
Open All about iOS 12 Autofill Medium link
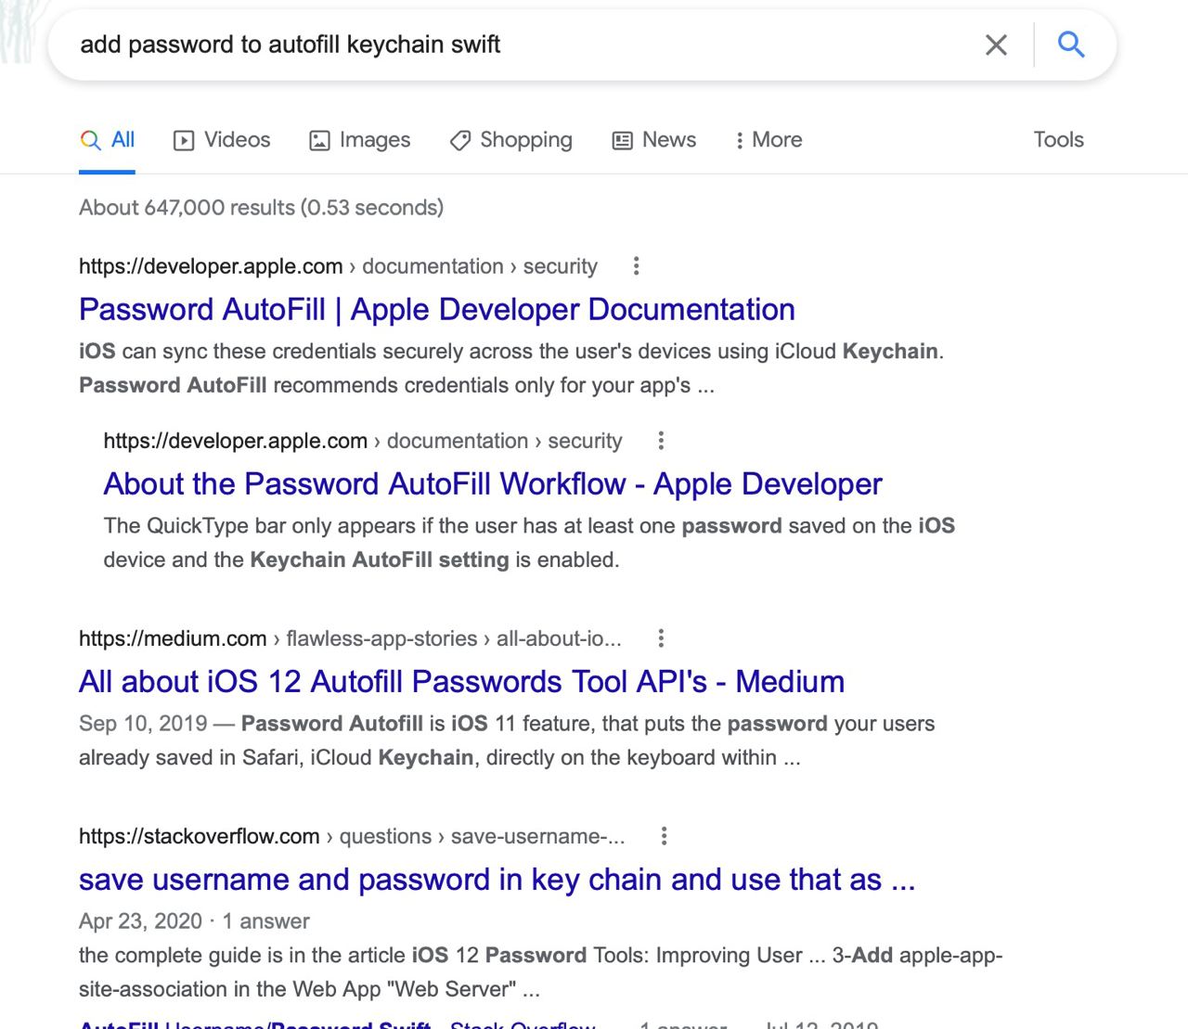(461, 681)
